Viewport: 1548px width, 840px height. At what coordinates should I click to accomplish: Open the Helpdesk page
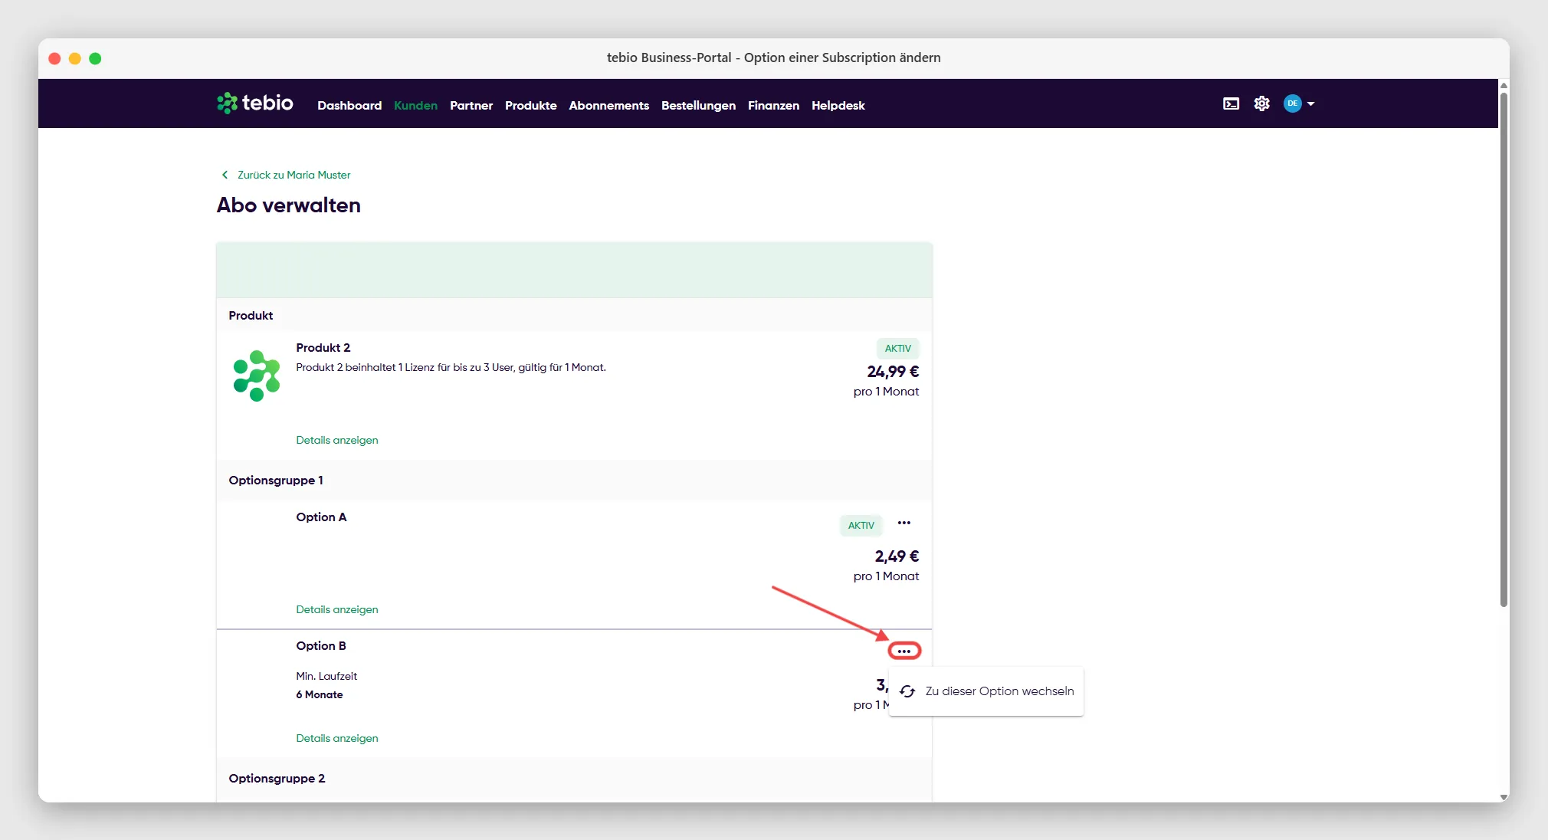coord(838,105)
